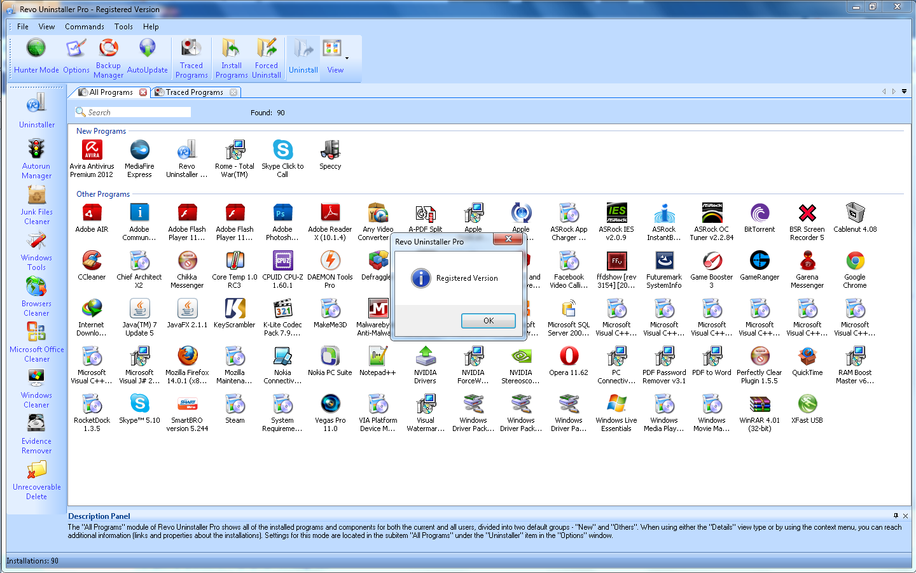Open Browsers Cleaner tool
916x573 pixels.
pyautogui.click(x=37, y=297)
